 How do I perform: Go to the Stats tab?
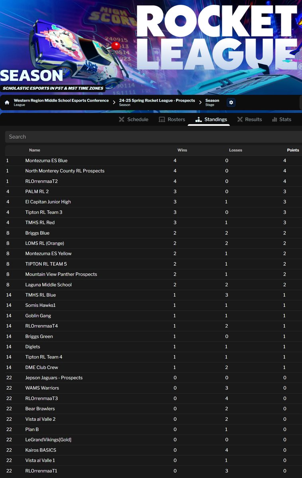[x=281, y=119]
